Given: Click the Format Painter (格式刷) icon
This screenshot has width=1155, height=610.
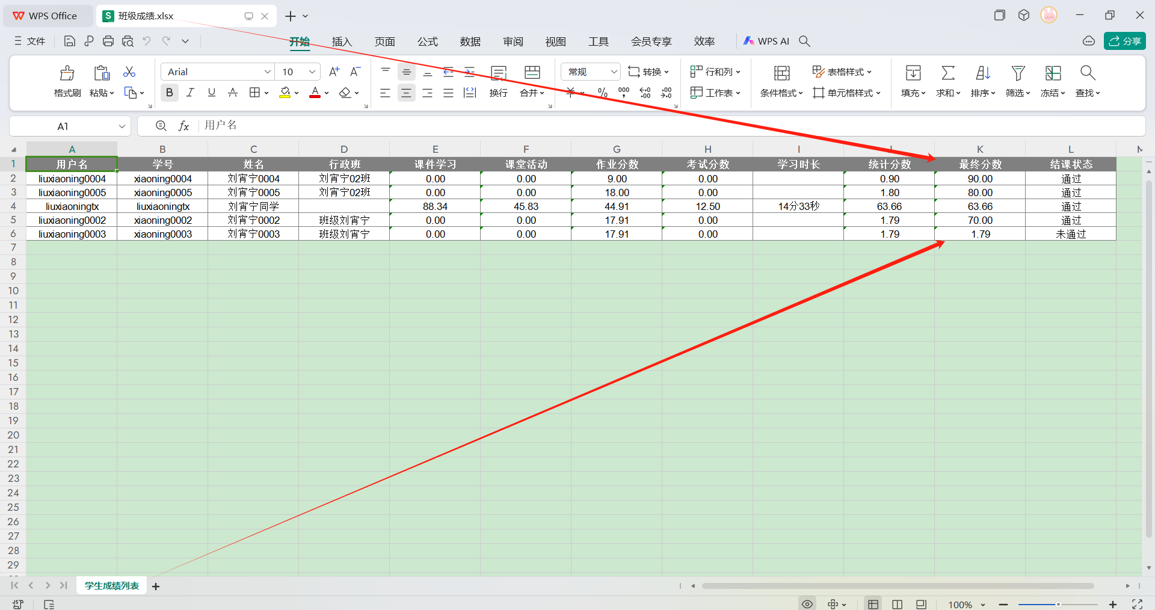Looking at the screenshot, I should pos(67,73).
